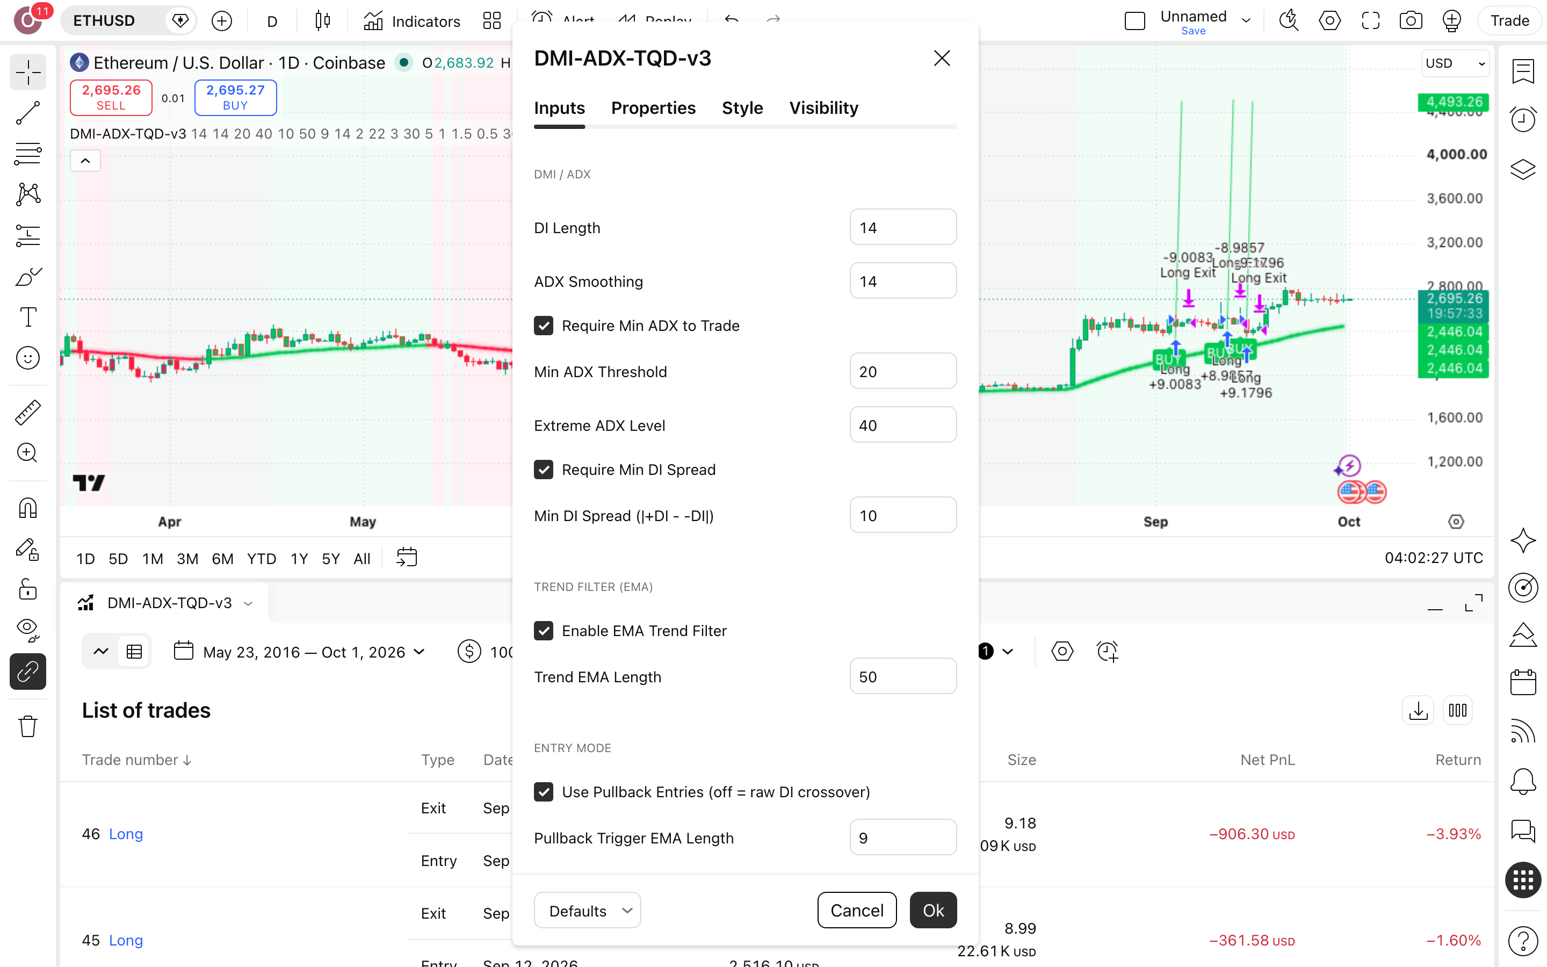This screenshot has width=1547, height=967.
Task: Open the go-to-date calendar icon
Action: (407, 558)
